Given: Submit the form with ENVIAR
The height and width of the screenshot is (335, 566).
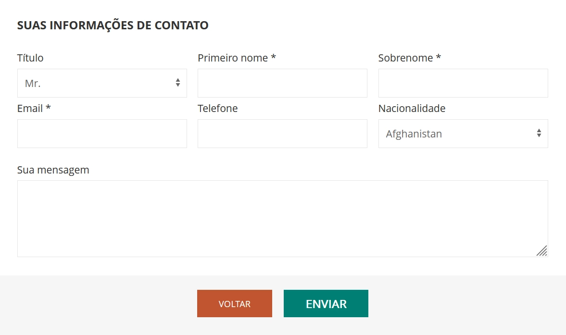Looking at the screenshot, I should [x=326, y=304].
